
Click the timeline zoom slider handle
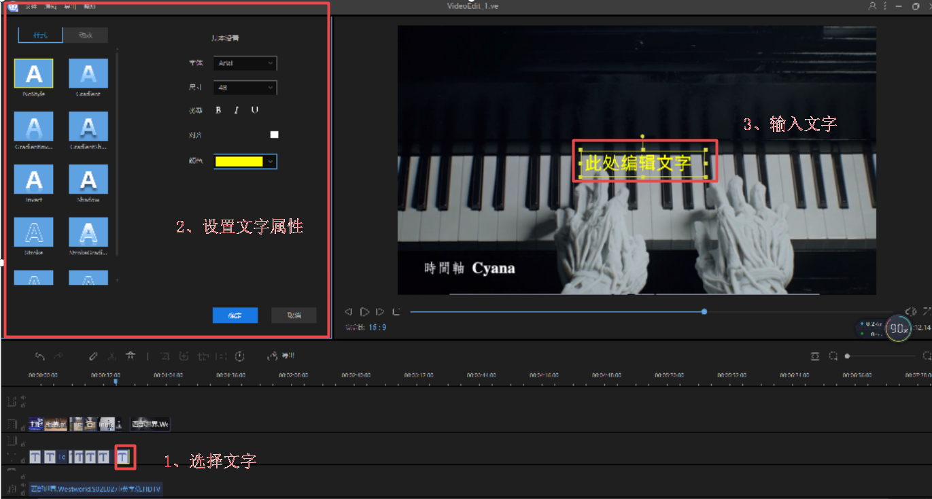(x=847, y=356)
